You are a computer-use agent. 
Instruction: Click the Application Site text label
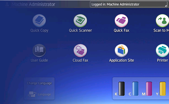[121, 60]
